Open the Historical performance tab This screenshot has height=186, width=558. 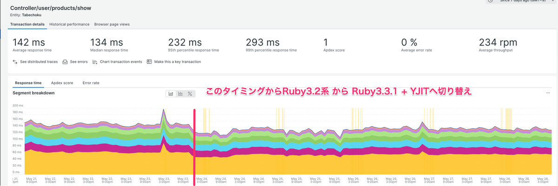point(69,24)
